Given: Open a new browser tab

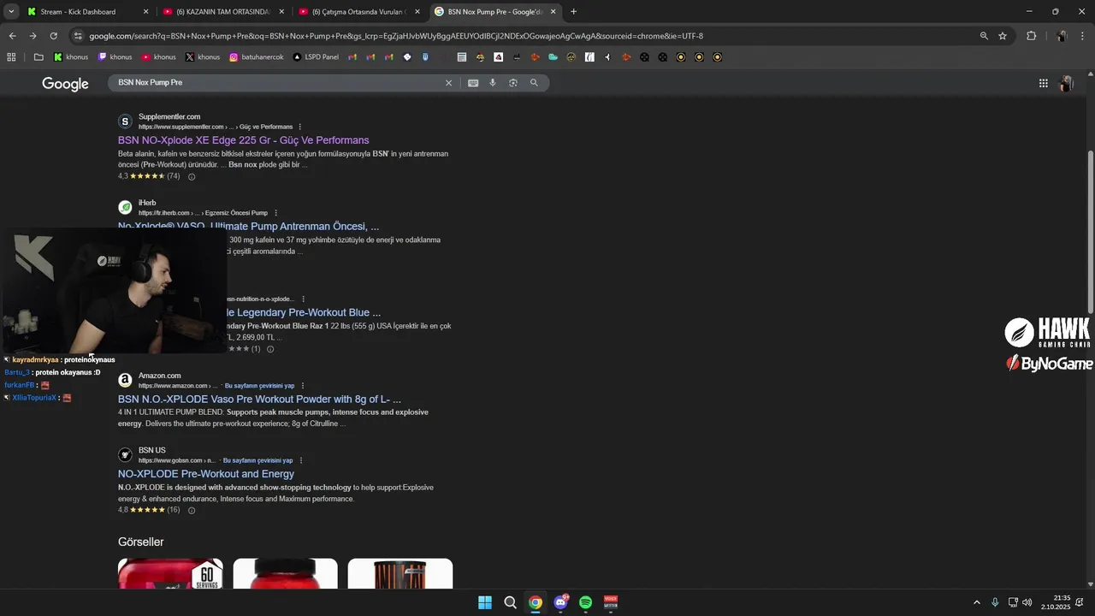Looking at the screenshot, I should tap(573, 12).
